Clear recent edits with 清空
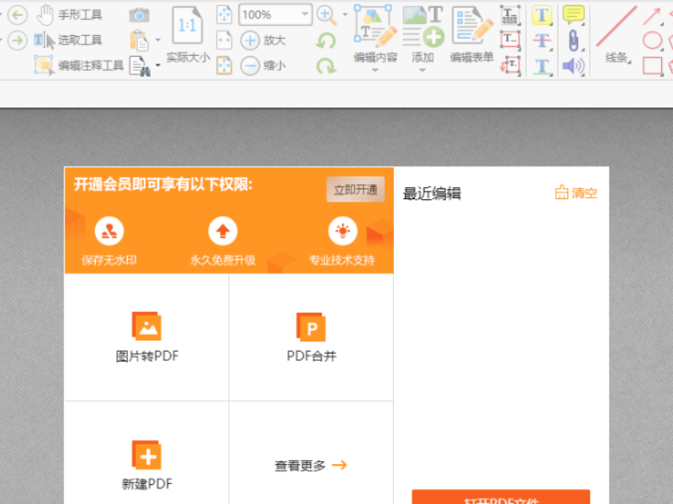673x504 pixels. click(x=576, y=193)
